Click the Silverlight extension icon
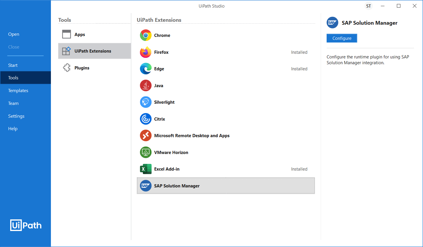This screenshot has width=423, height=247. click(x=145, y=102)
